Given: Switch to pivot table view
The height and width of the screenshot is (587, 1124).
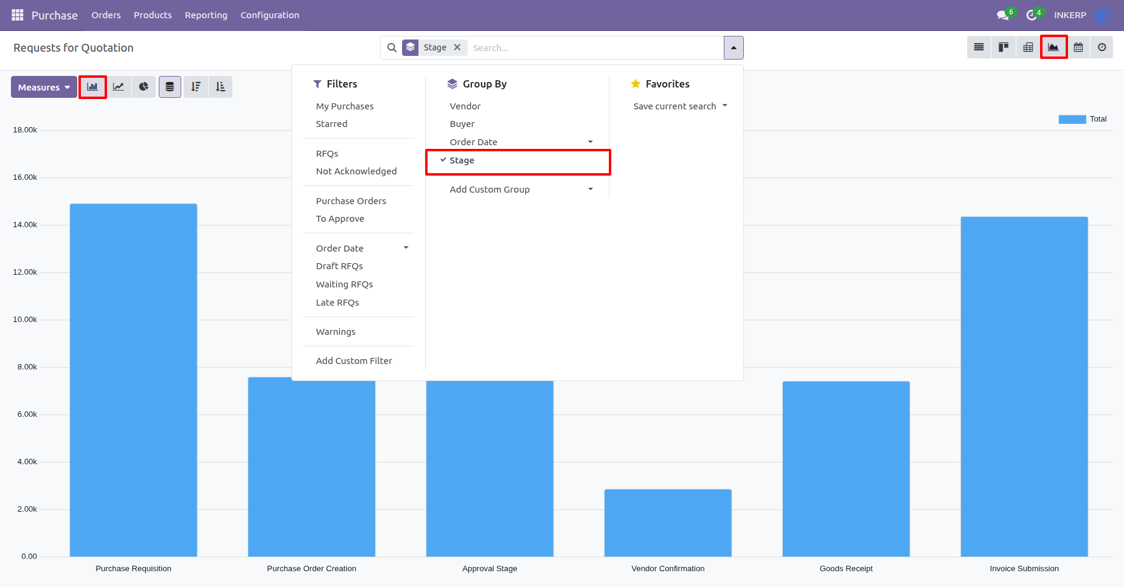Looking at the screenshot, I should [x=1028, y=47].
